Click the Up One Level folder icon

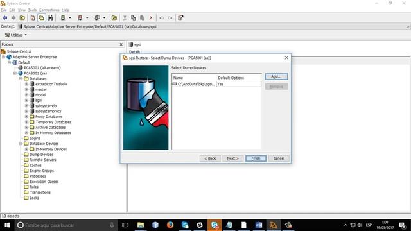pyautogui.click(x=22, y=18)
